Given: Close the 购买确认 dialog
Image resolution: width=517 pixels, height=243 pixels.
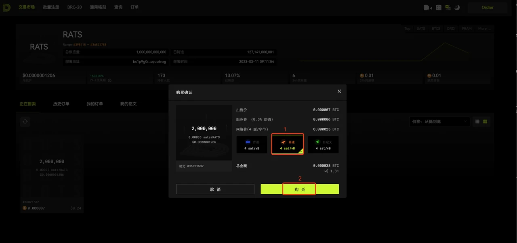Looking at the screenshot, I should (x=339, y=91).
